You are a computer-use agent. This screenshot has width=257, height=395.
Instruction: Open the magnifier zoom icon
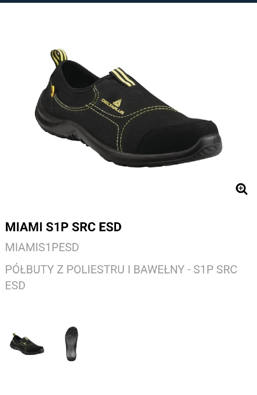[x=242, y=189]
